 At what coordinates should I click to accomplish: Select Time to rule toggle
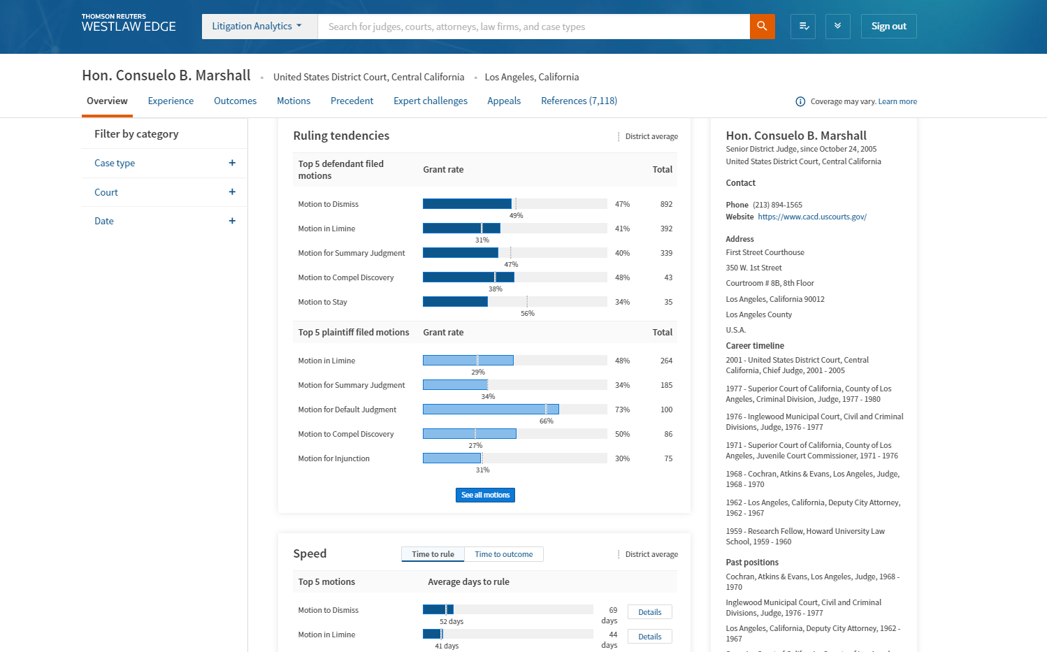click(433, 554)
